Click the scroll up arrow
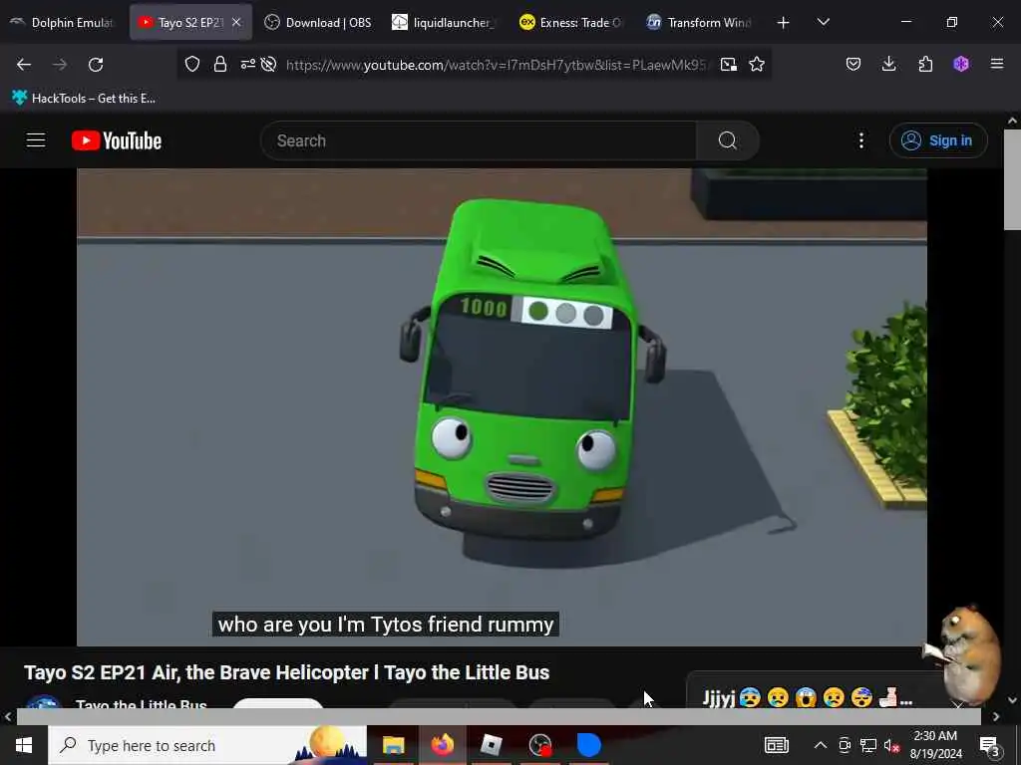The width and height of the screenshot is (1021, 765). [1012, 121]
